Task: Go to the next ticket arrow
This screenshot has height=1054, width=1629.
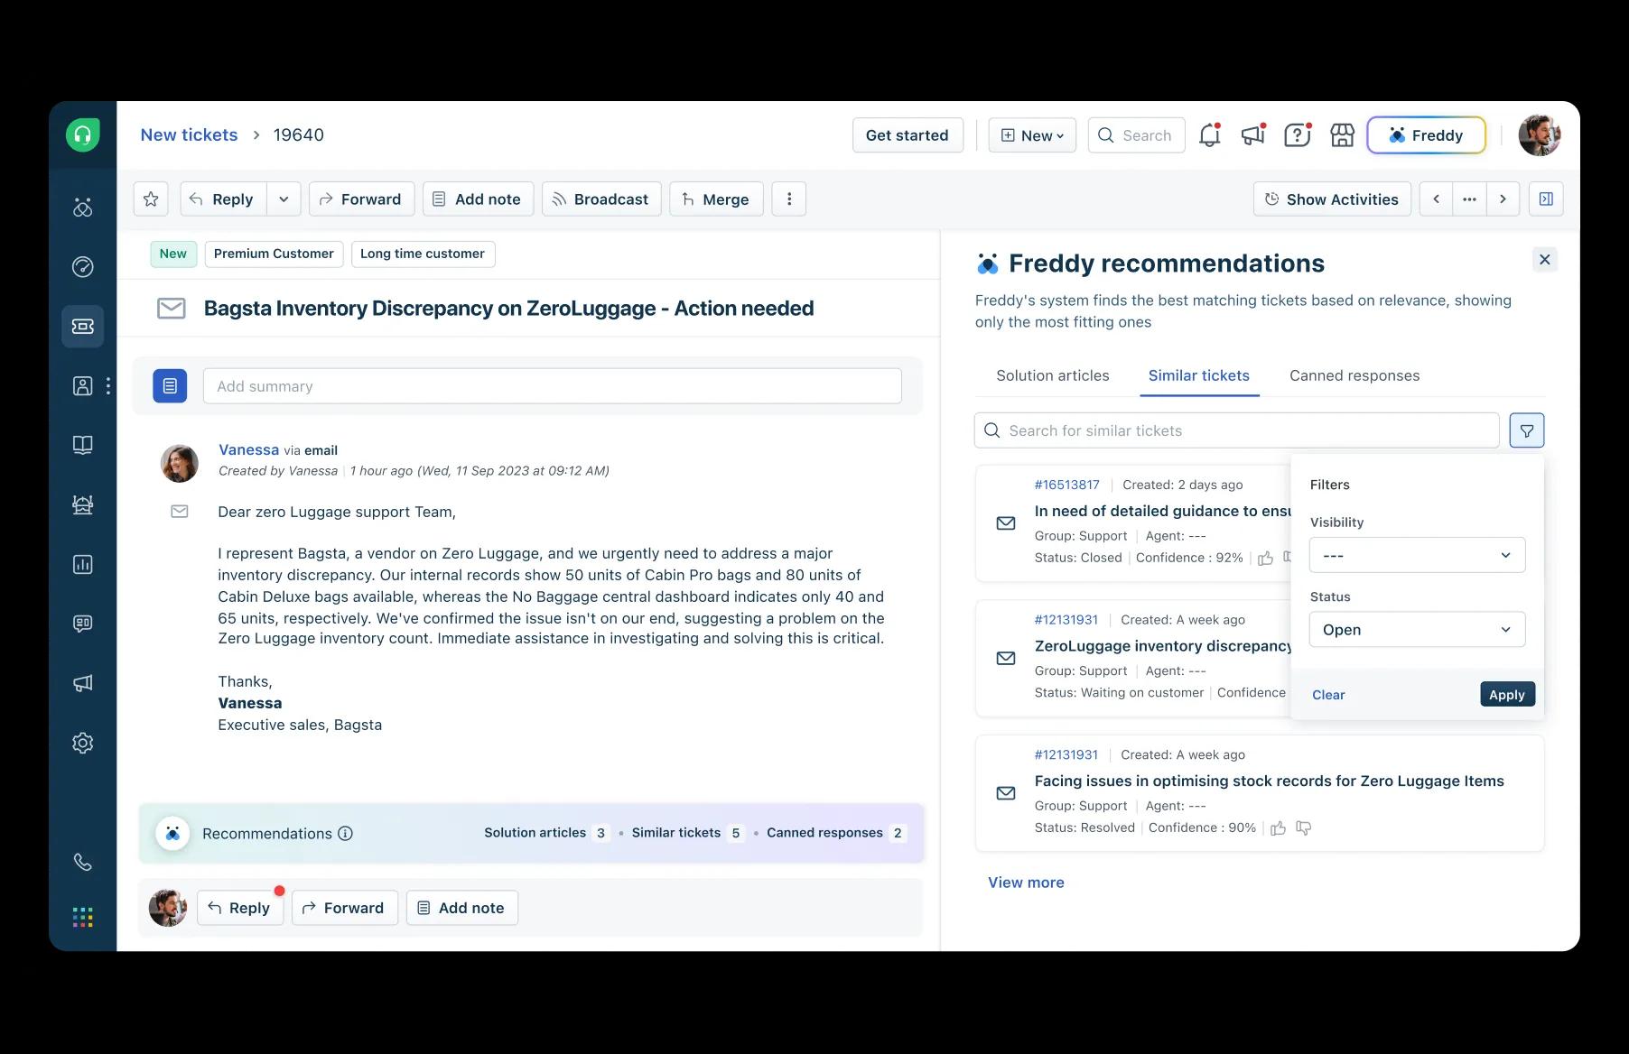Action: pyautogui.click(x=1503, y=199)
